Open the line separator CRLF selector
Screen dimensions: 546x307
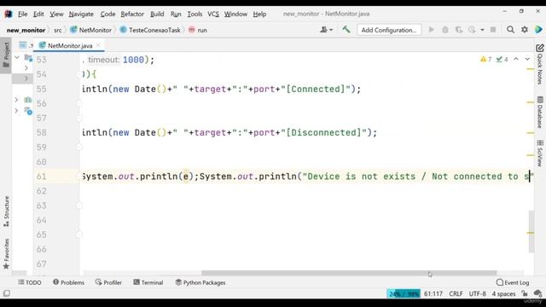point(456,293)
